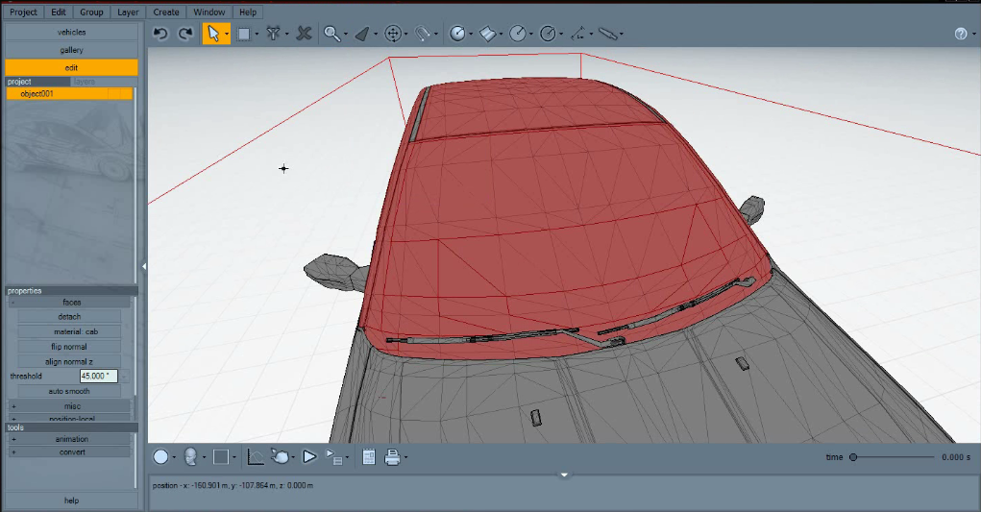
Task: Open the Layer menu
Action: (x=128, y=12)
